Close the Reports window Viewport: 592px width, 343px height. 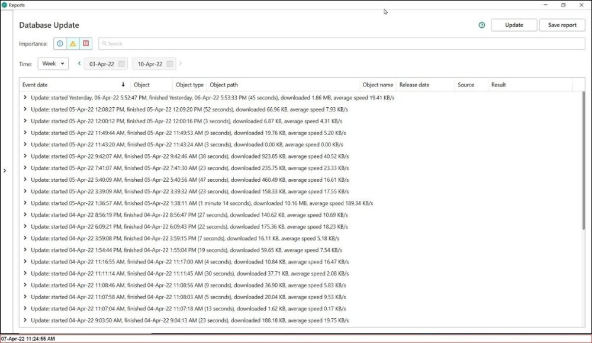(581, 5)
